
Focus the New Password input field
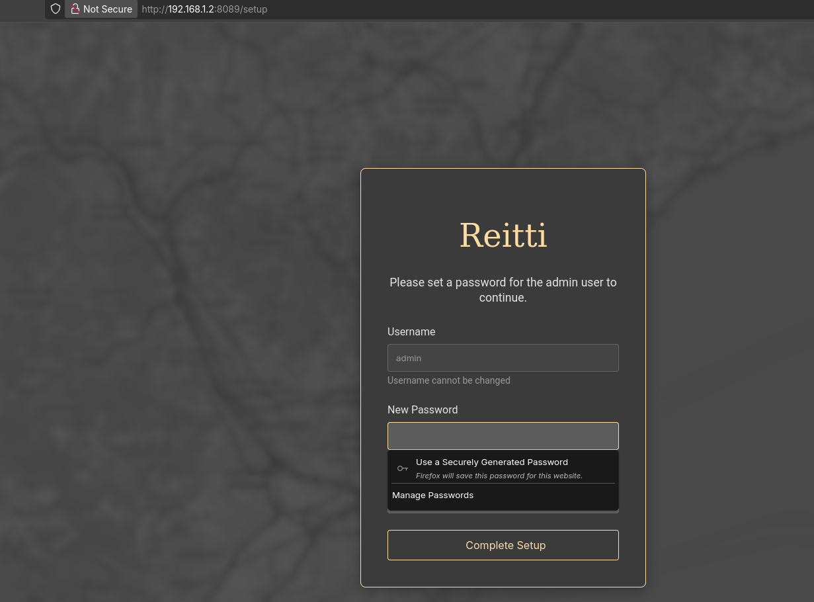coord(503,436)
